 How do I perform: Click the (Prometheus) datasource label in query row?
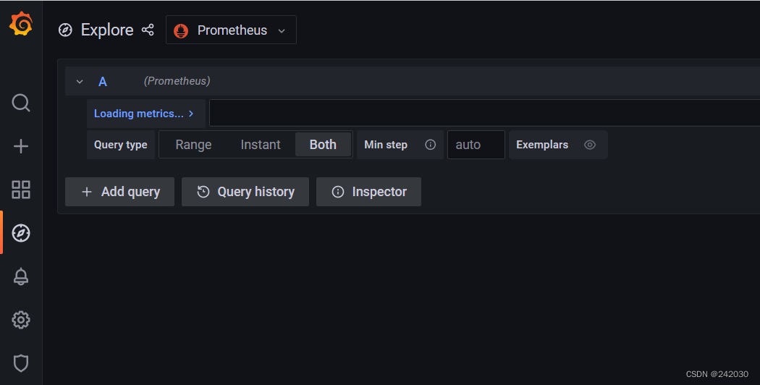(x=177, y=81)
